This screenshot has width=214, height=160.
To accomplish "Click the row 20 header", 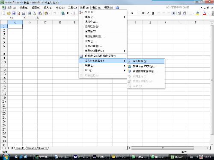I will [4, 102].
